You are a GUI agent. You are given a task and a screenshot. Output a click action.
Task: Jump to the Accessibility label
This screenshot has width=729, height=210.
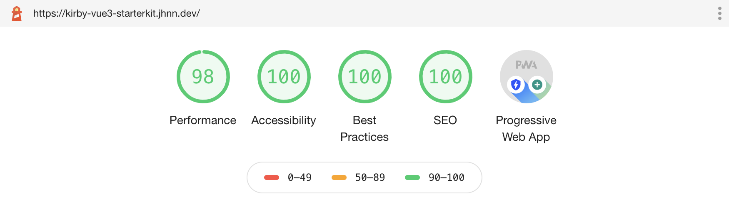(x=284, y=120)
